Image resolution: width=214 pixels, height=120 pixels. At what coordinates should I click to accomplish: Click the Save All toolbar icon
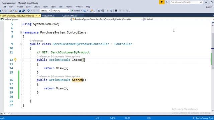[x=23, y=11]
